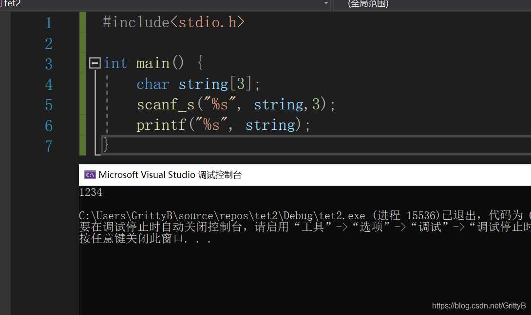This screenshot has width=531, height=315.
Task: Click line number 1 in the gutter
Action: [49, 23]
